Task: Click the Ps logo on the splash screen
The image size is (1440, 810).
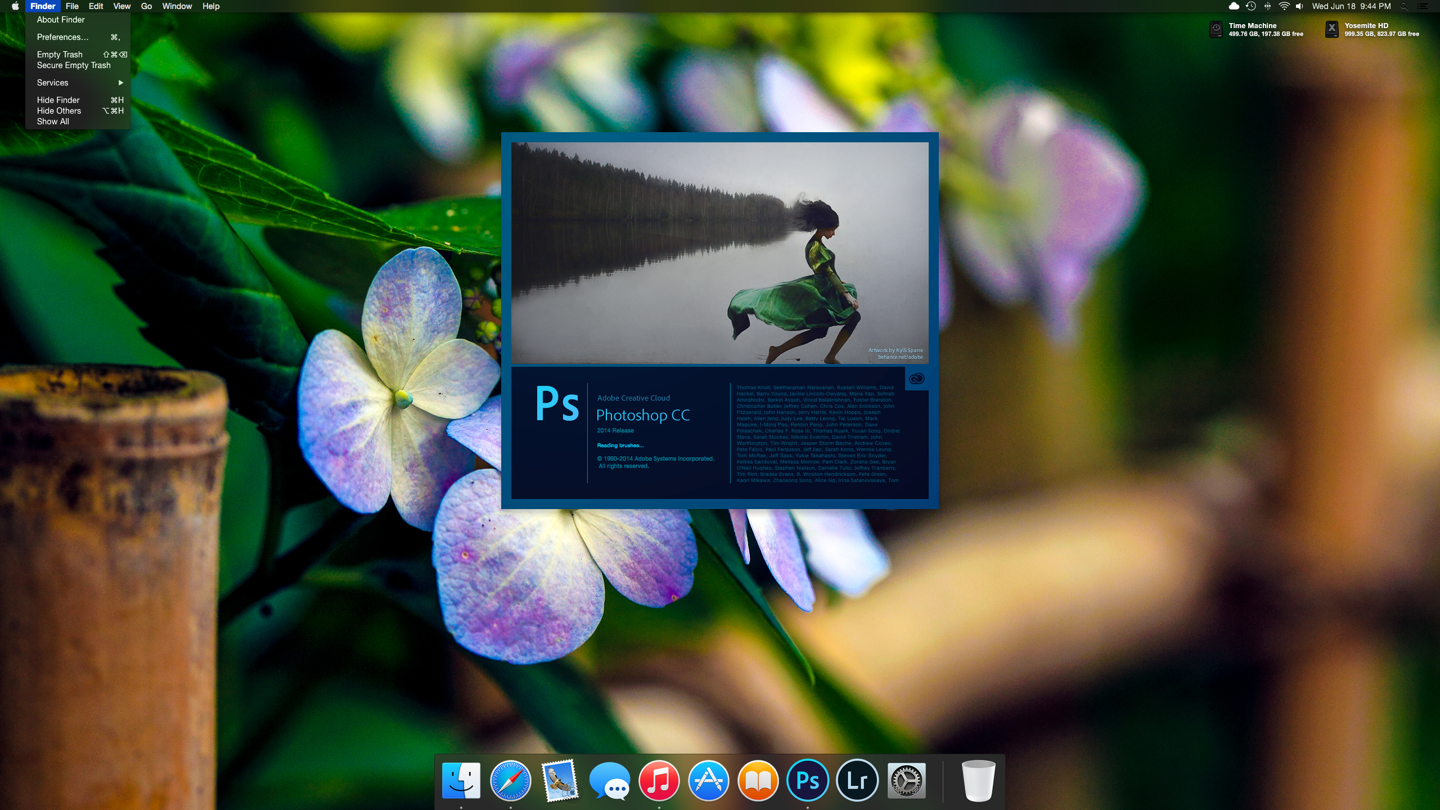Action: click(x=557, y=403)
